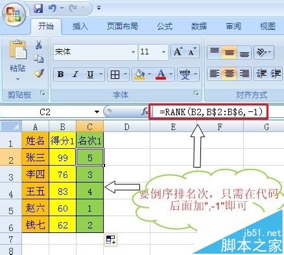Select column B header

click(63, 127)
